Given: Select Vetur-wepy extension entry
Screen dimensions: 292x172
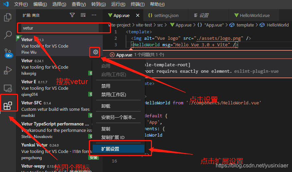Looking at the screenshot, I should click(x=59, y=167).
